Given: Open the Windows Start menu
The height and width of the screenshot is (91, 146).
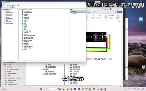Looking at the screenshot, I should (41, 89).
